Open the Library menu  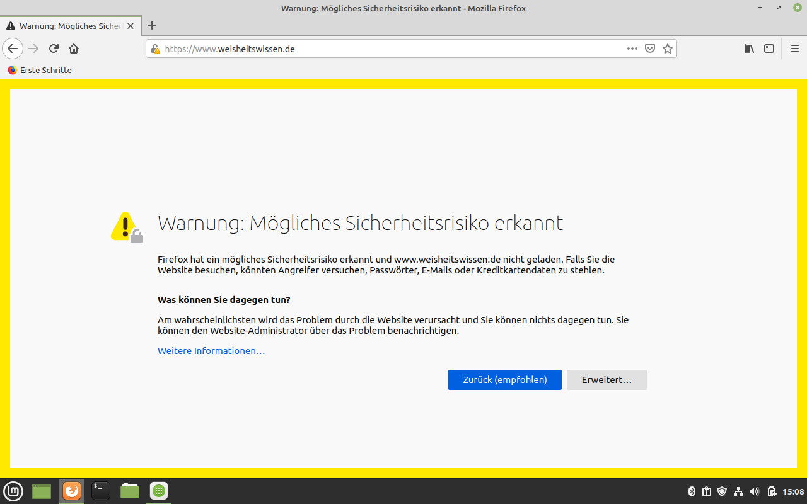coord(749,49)
